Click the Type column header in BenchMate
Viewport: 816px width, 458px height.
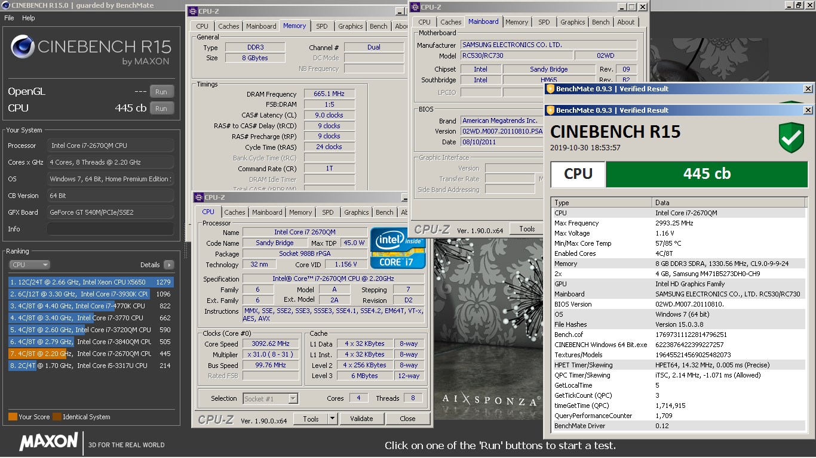(602, 203)
